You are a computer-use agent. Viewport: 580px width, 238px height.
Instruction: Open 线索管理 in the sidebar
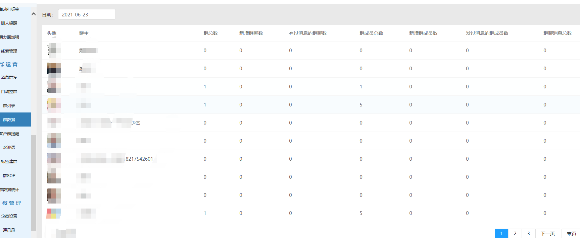[9, 51]
